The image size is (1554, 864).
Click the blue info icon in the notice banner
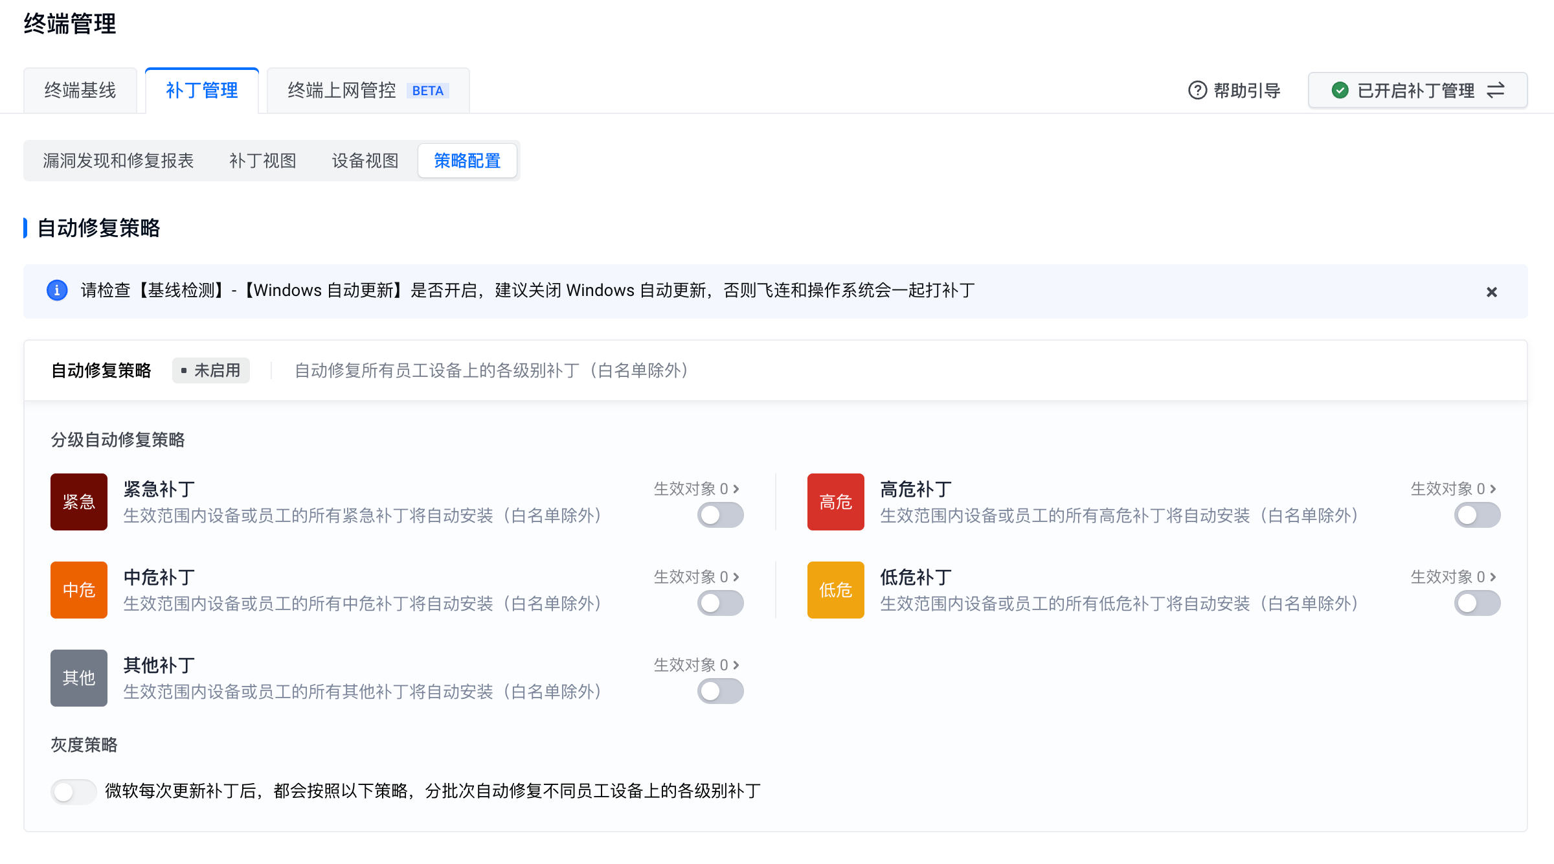(57, 291)
